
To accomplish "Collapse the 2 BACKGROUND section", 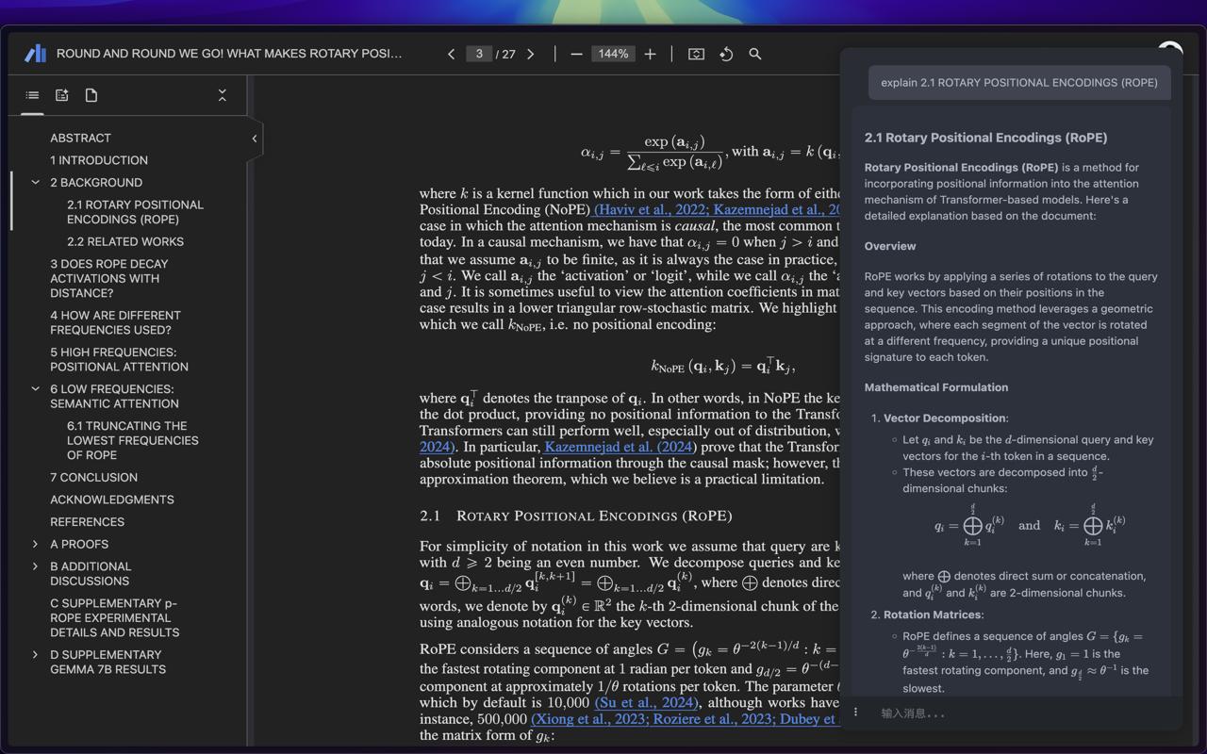I will [36, 183].
